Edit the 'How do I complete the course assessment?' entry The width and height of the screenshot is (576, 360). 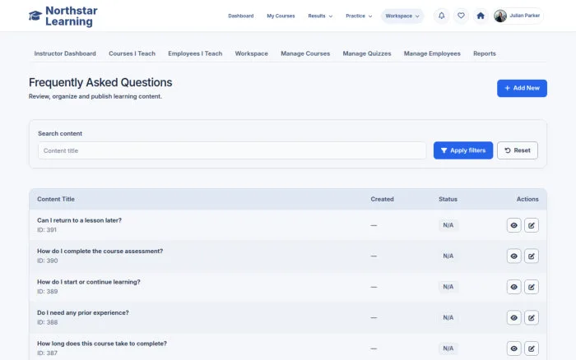[532, 256]
